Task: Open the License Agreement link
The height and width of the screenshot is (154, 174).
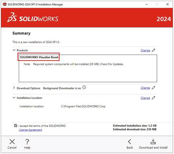Action: (x=30, y=130)
